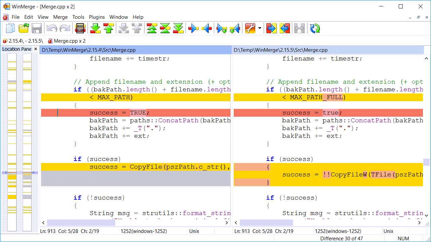
Task: Close the Location Pane
Action: (x=36, y=49)
